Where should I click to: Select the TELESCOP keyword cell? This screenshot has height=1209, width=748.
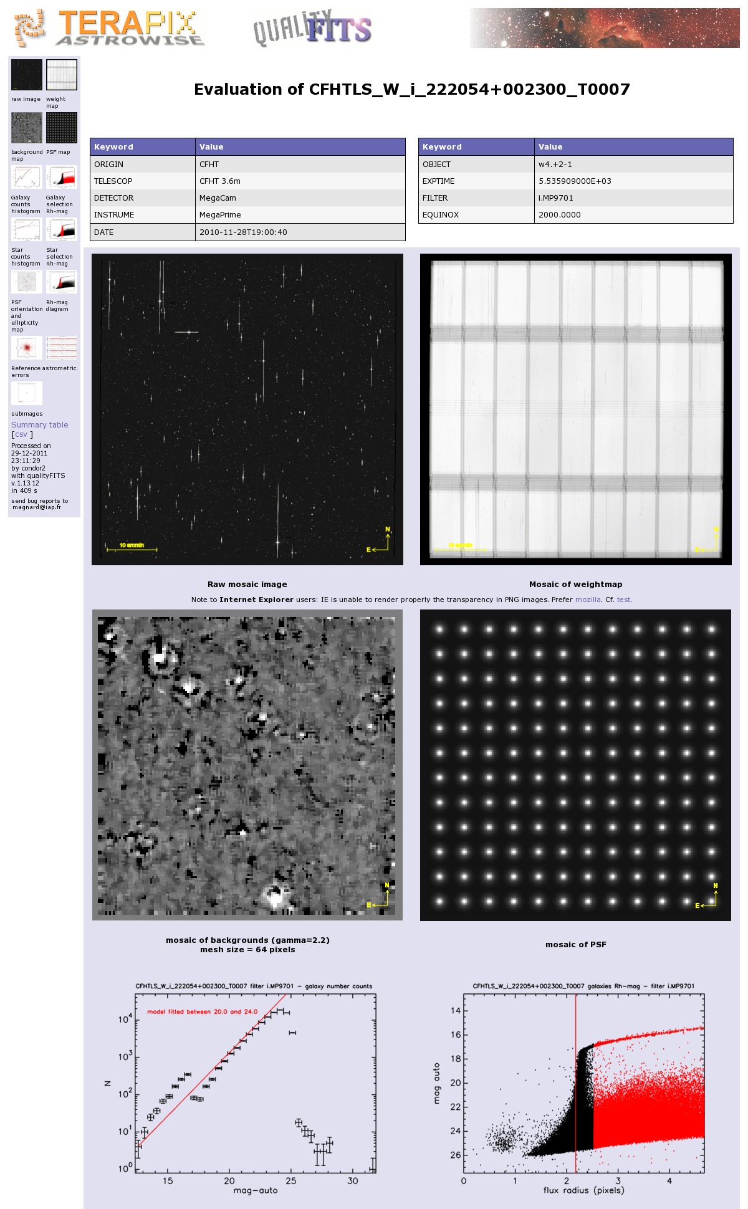click(143, 181)
